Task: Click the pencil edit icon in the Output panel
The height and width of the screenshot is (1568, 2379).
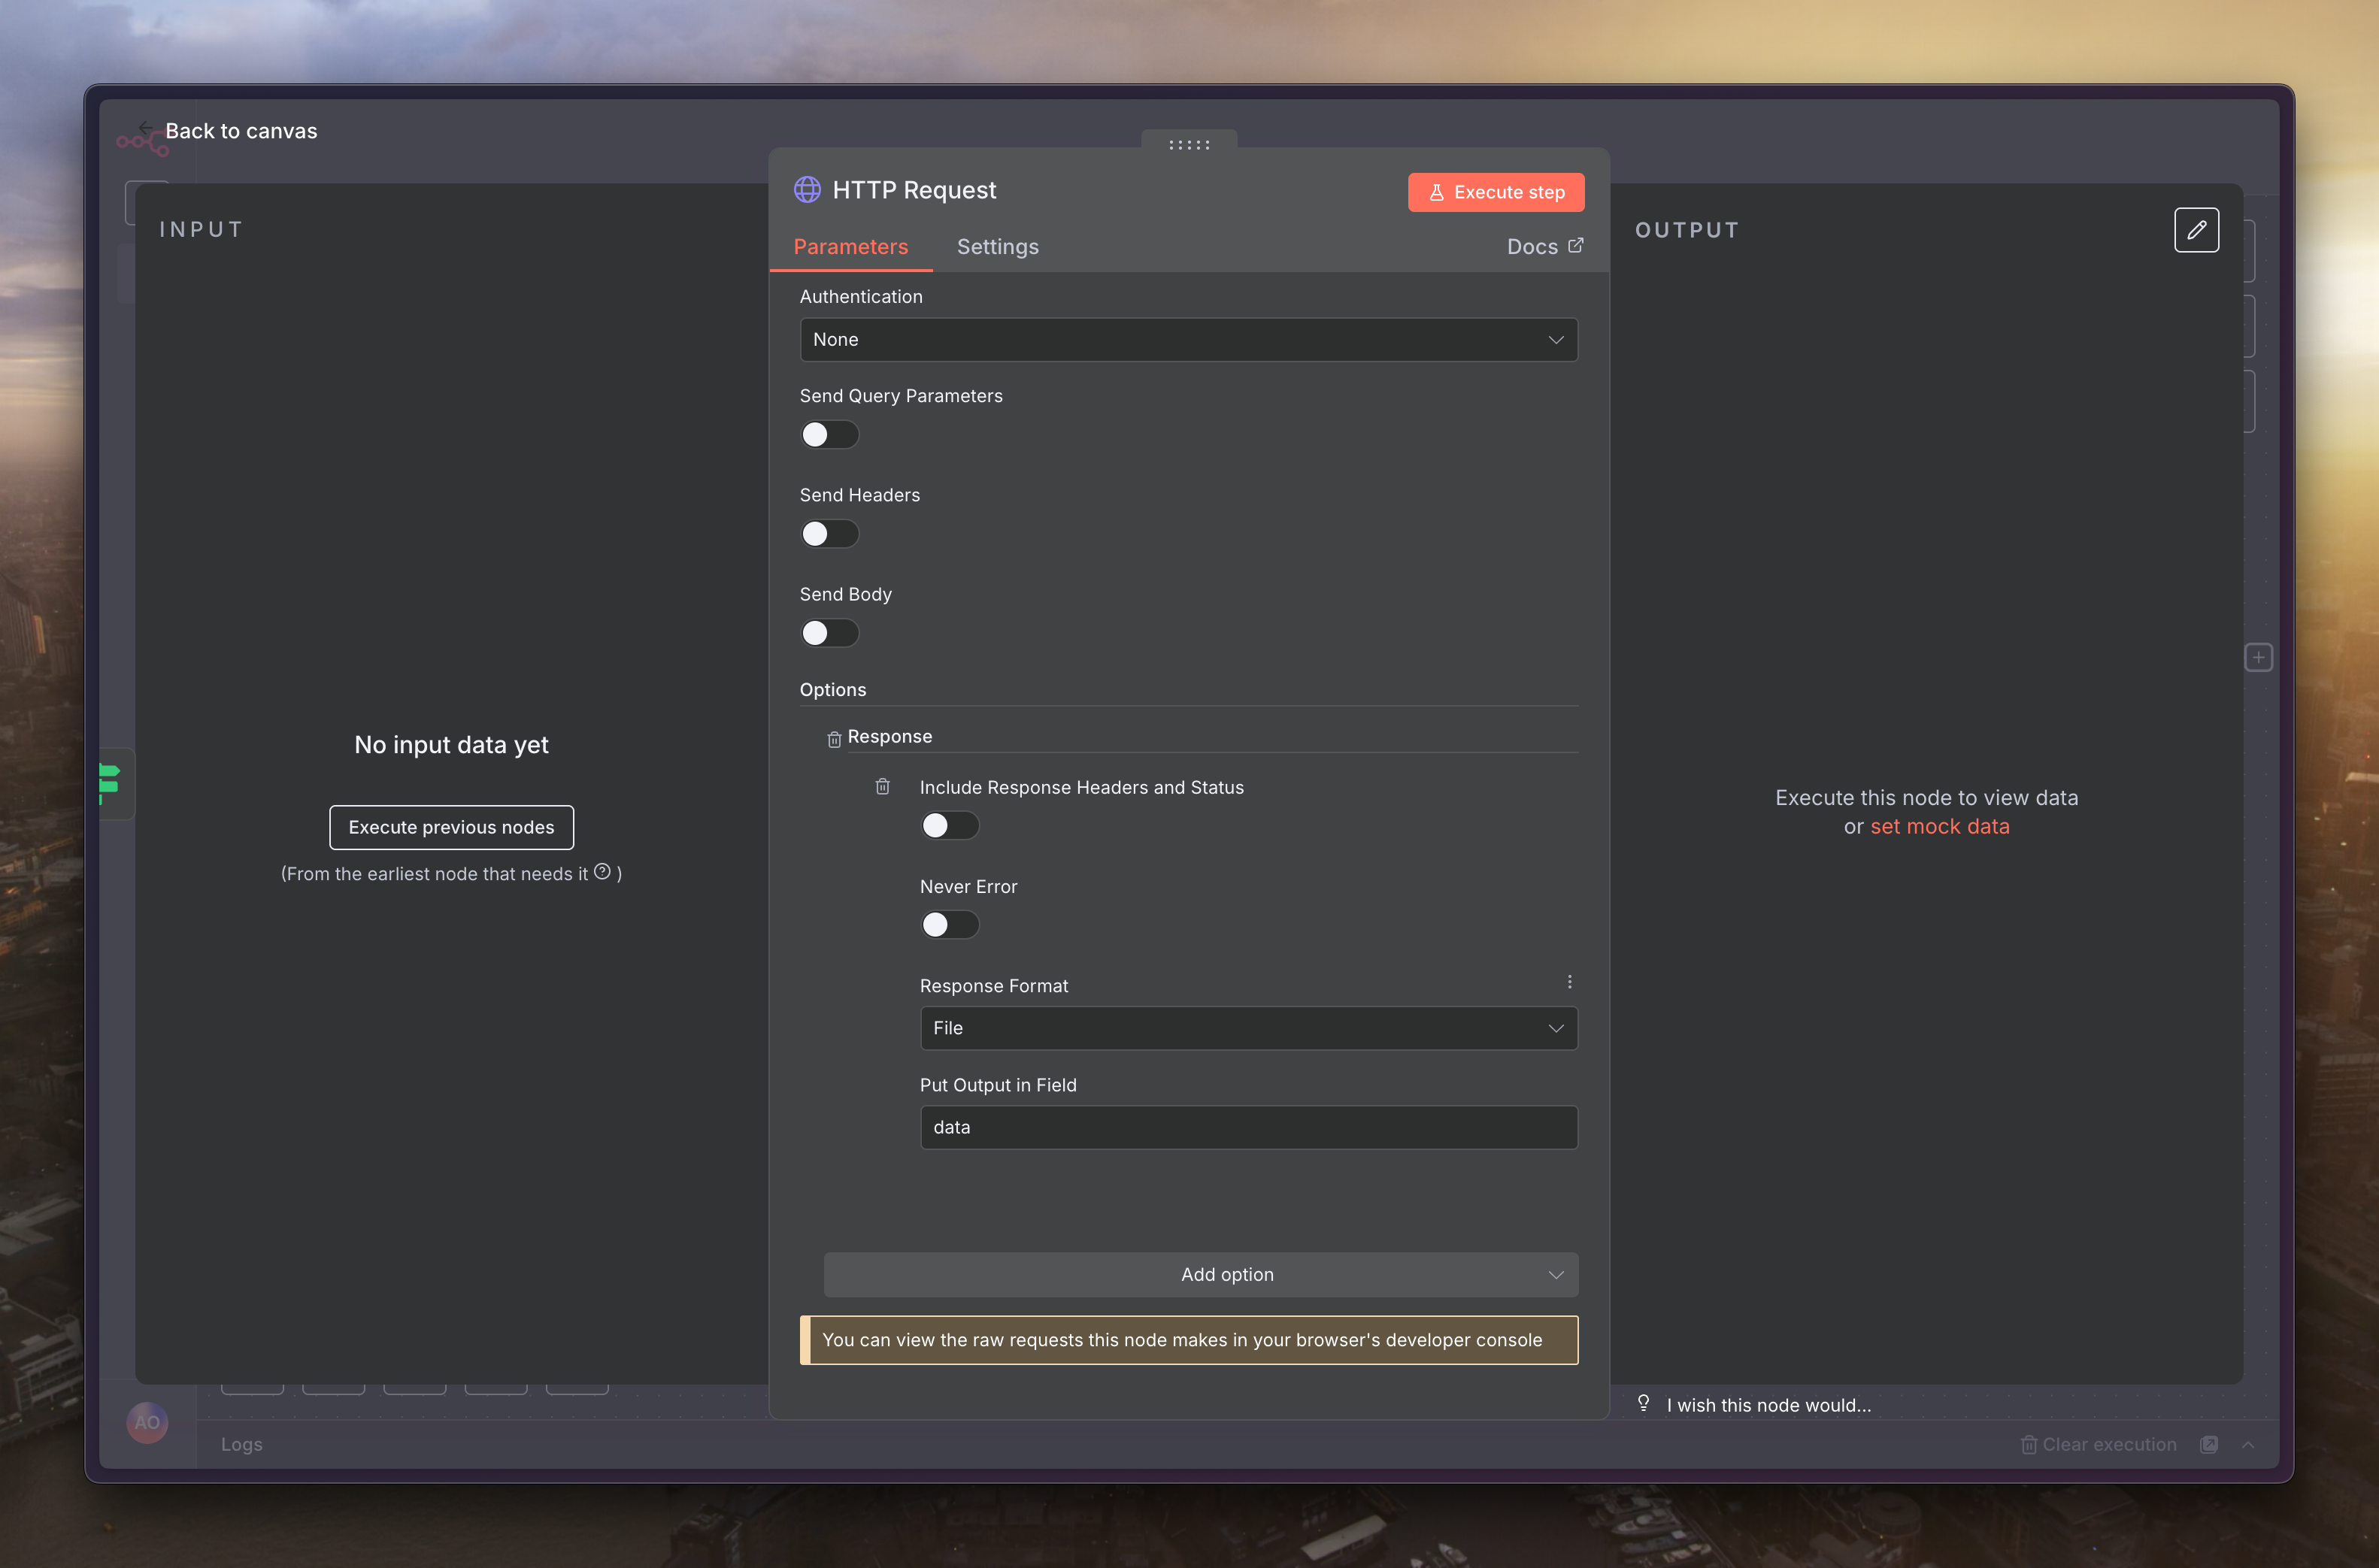Action: tap(2196, 230)
